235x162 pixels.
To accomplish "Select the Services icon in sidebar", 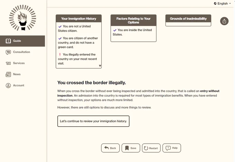I will (x=8, y=63).
